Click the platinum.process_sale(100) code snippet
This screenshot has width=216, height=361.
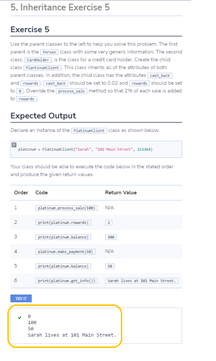point(67,208)
